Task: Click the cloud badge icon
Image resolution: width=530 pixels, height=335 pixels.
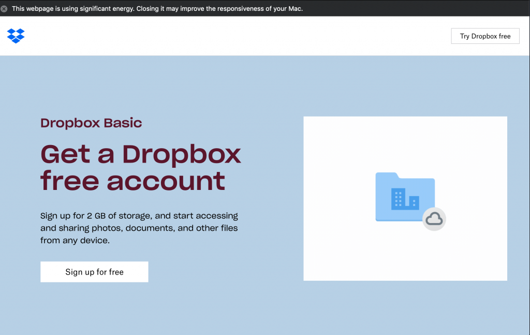Action: click(x=434, y=219)
